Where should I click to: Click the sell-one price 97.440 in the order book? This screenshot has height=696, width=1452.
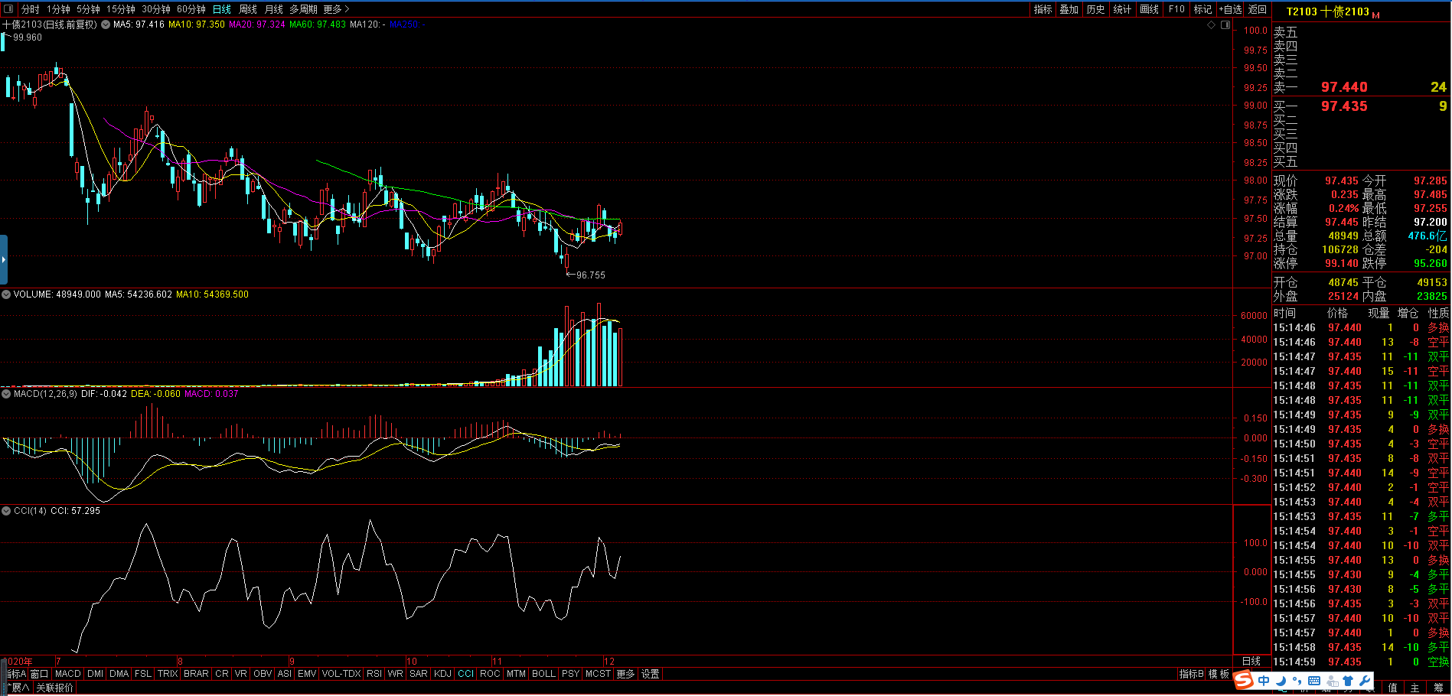1344,87
